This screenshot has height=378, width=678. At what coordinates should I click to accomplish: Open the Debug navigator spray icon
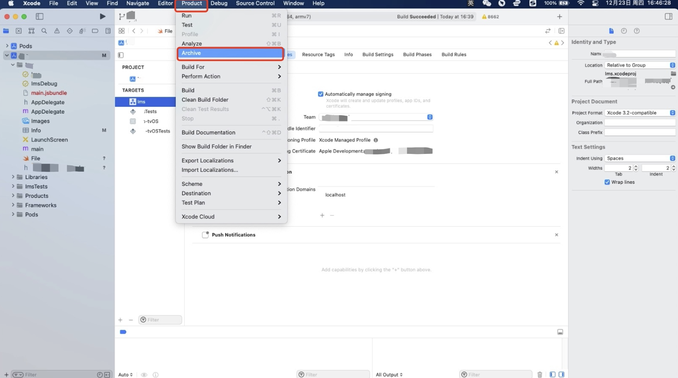pyautogui.click(x=82, y=31)
